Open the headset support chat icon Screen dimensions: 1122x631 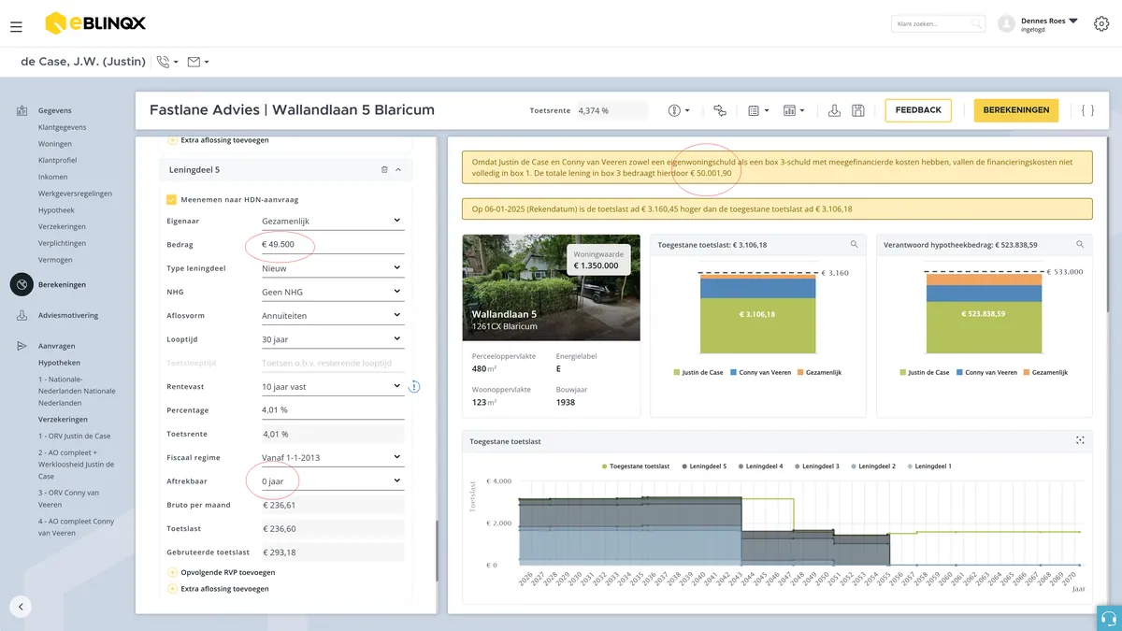click(x=1109, y=618)
